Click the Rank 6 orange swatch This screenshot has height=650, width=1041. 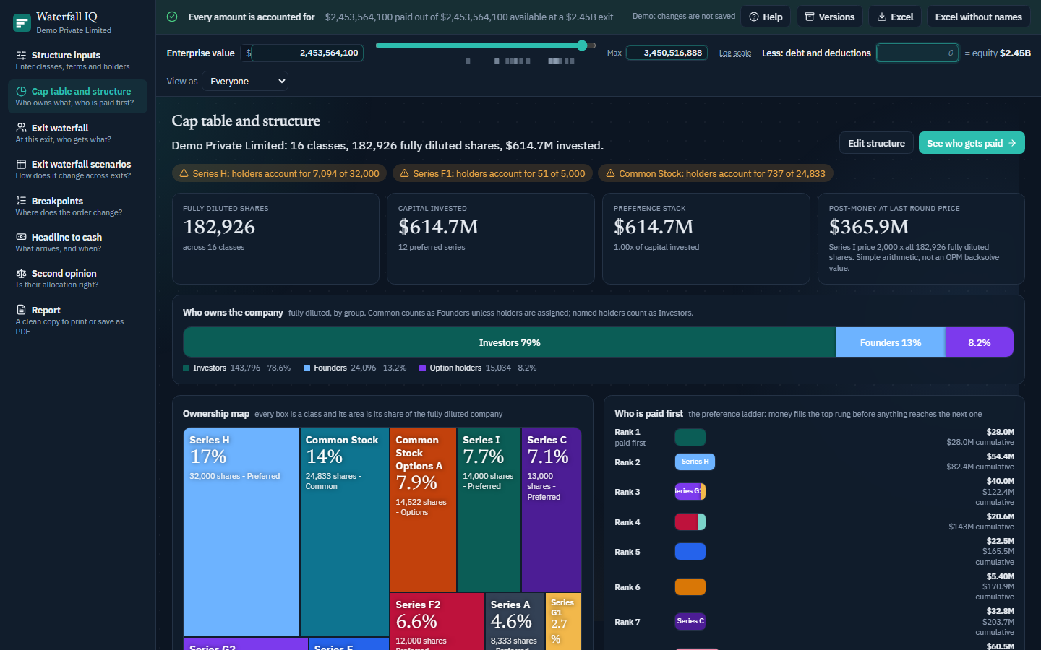pyautogui.click(x=690, y=587)
